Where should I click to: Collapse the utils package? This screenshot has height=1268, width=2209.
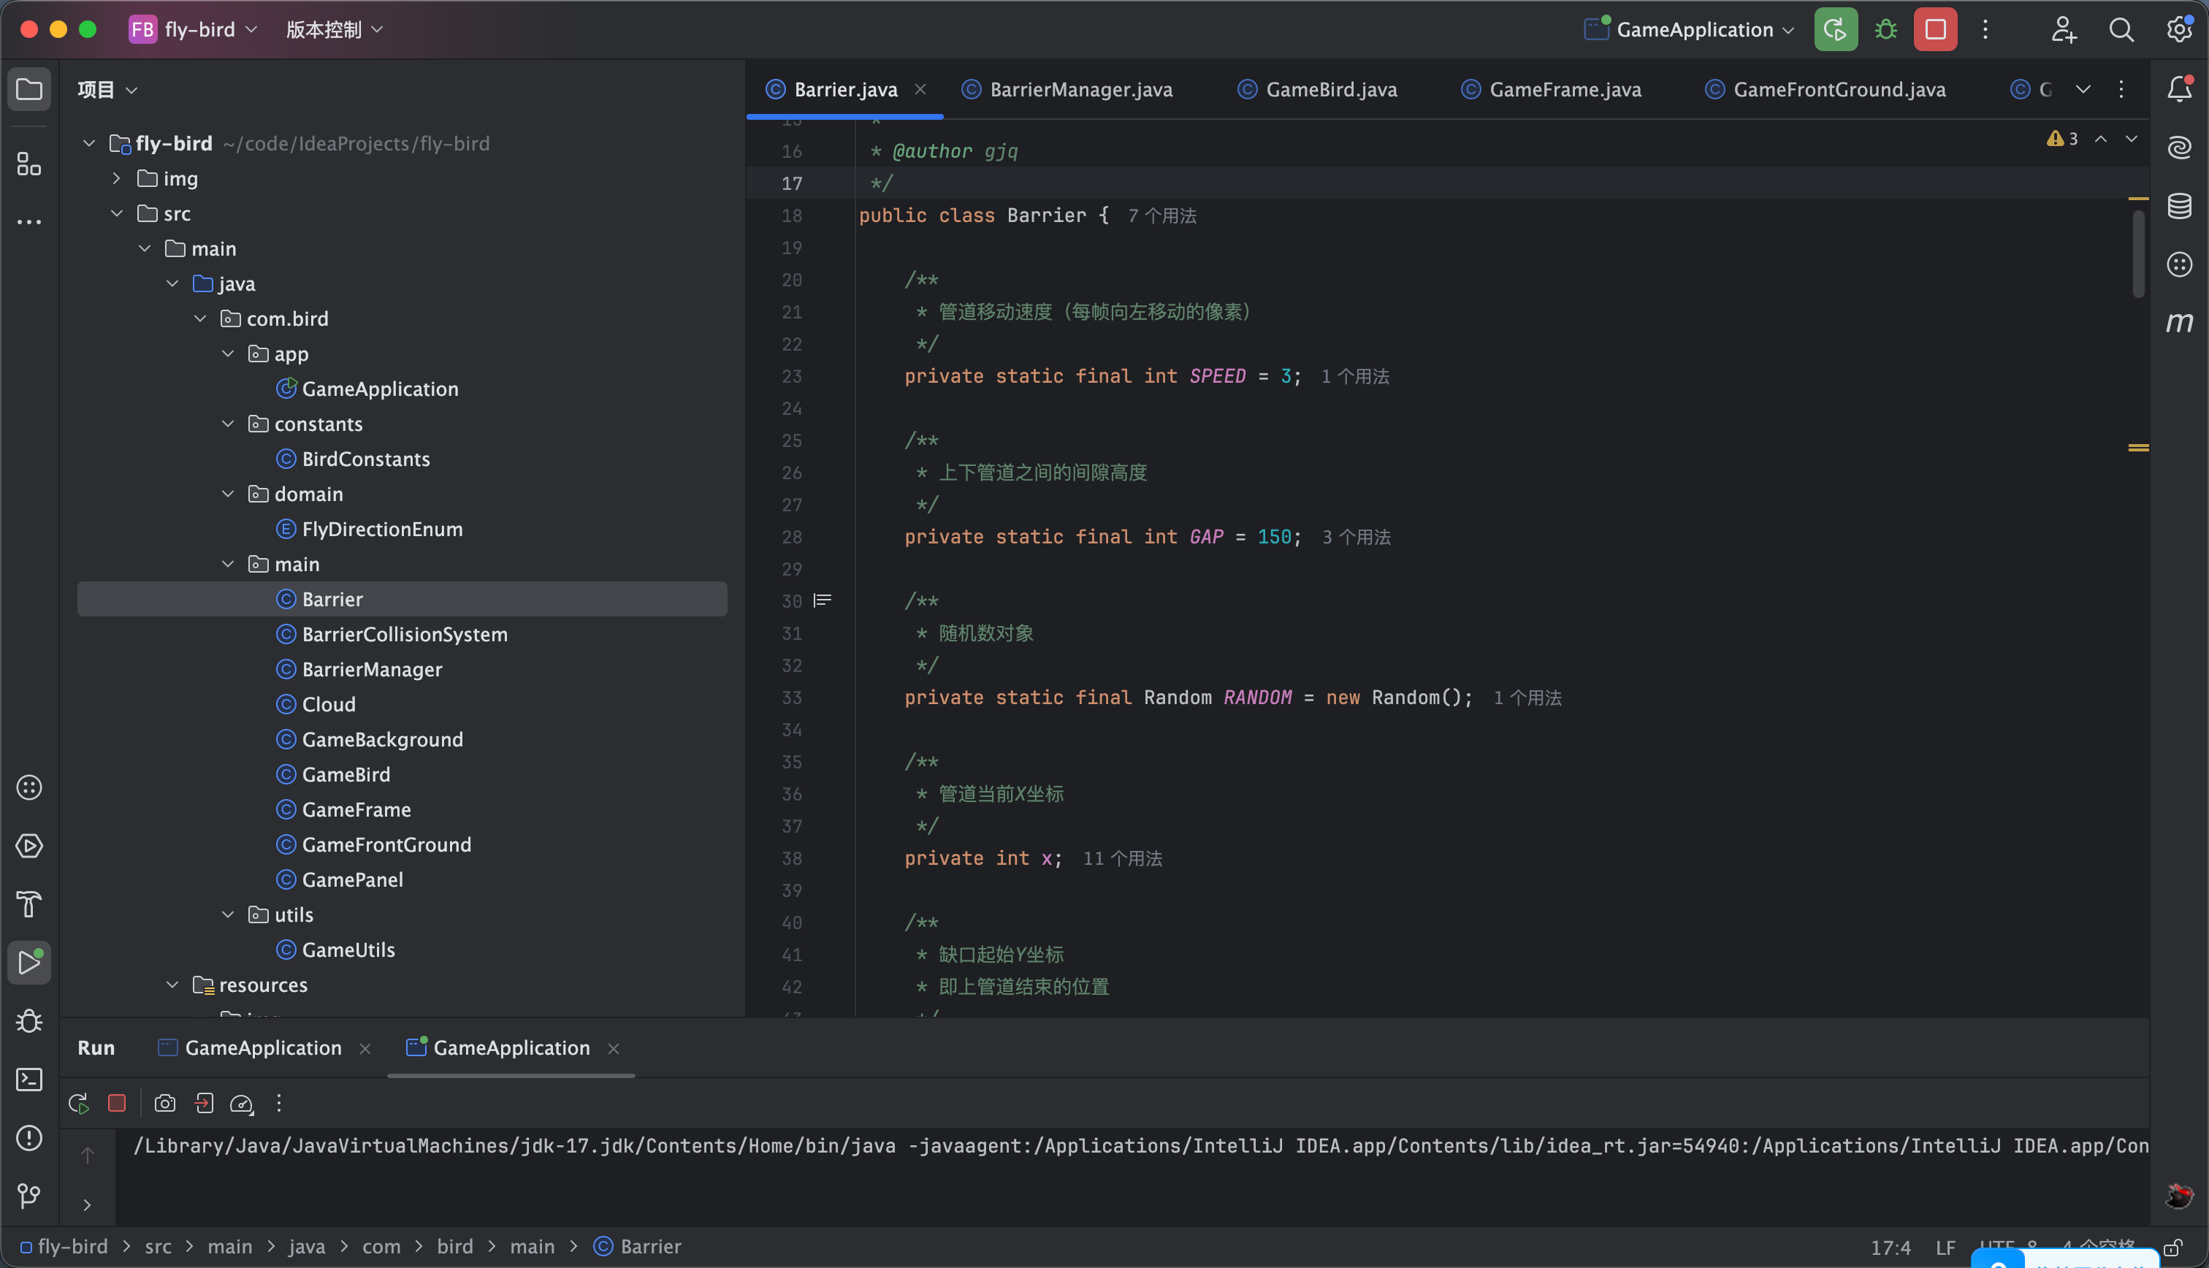click(228, 914)
